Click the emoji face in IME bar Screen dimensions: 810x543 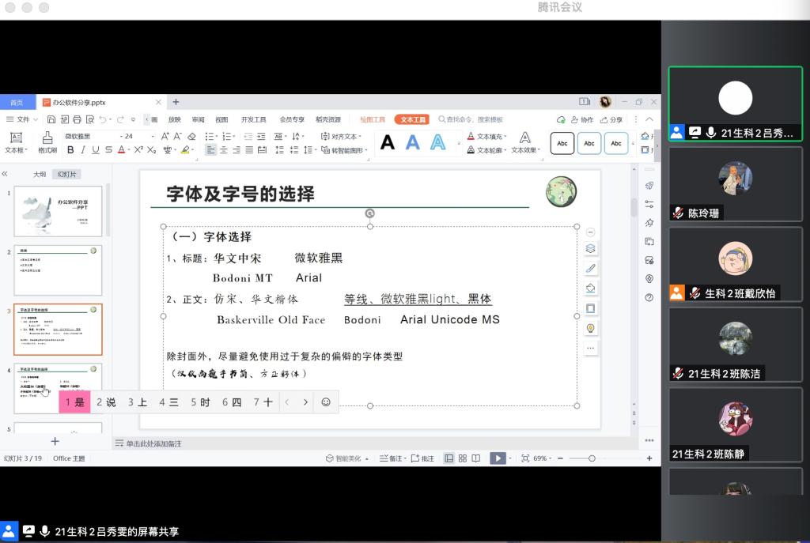tap(325, 402)
